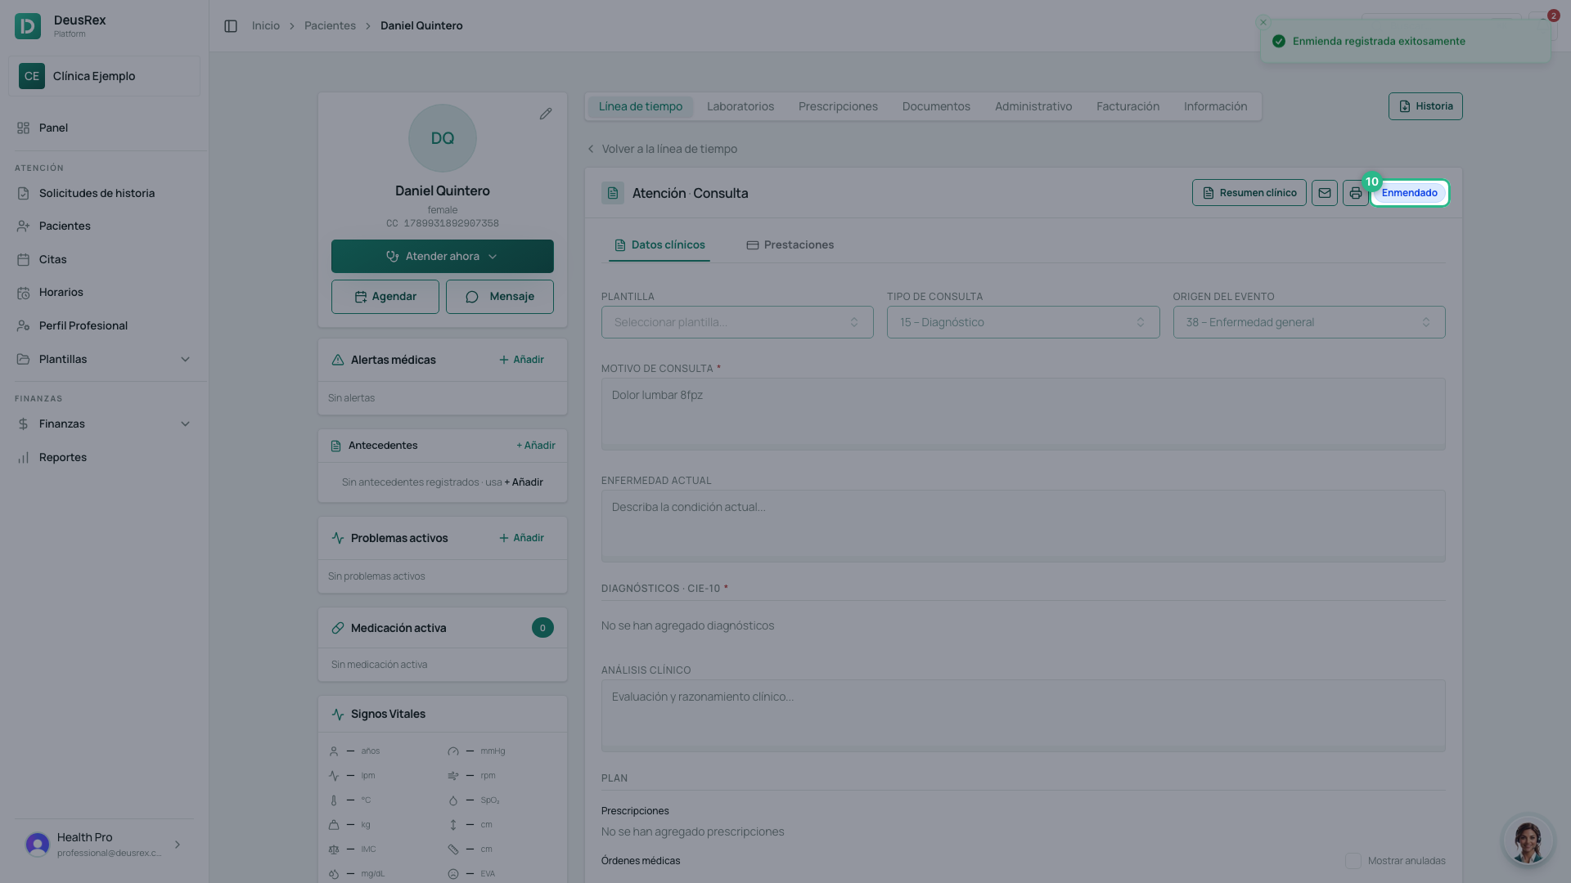This screenshot has width=1571, height=883.
Task: Click the pencil edit patient icon
Action: [x=546, y=114]
